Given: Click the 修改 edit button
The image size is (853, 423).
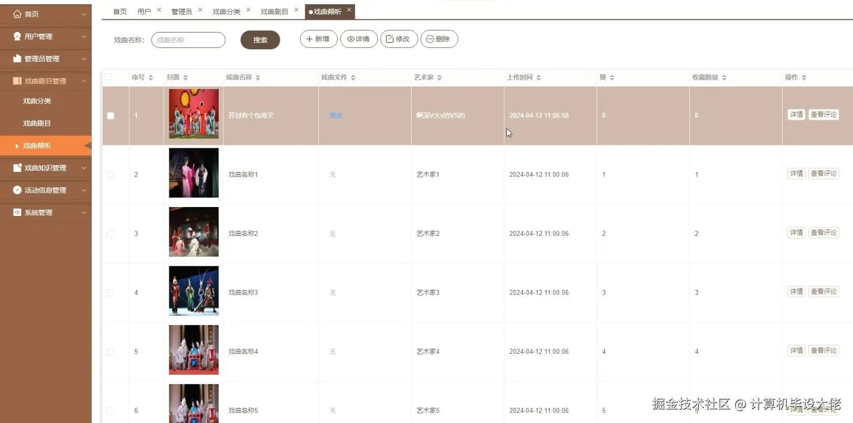Looking at the screenshot, I should 399,39.
